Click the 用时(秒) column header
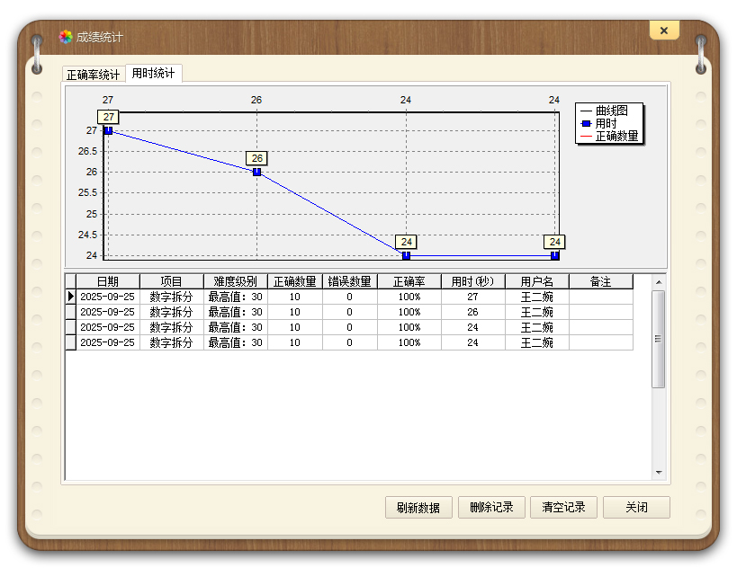The width and height of the screenshot is (737, 568). [x=473, y=281]
